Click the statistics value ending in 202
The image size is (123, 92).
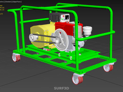pos(2,8)
